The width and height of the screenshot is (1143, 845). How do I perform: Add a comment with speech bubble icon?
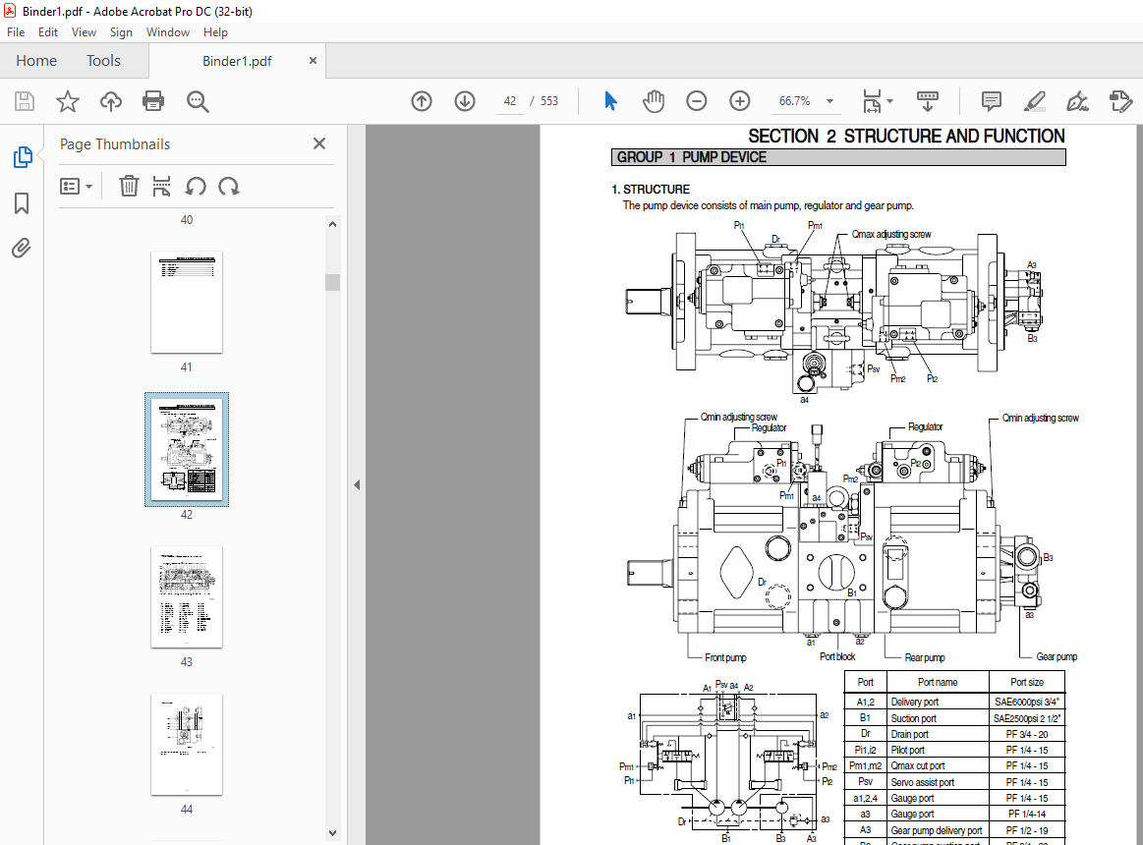991,101
